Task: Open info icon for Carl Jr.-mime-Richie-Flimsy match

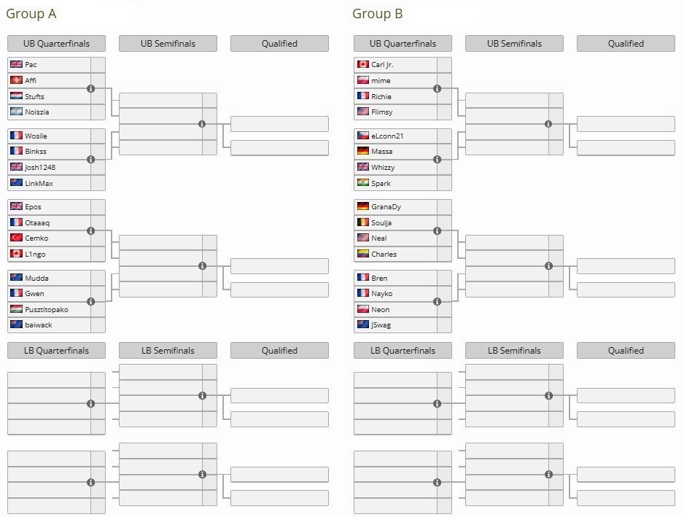Action: [437, 88]
